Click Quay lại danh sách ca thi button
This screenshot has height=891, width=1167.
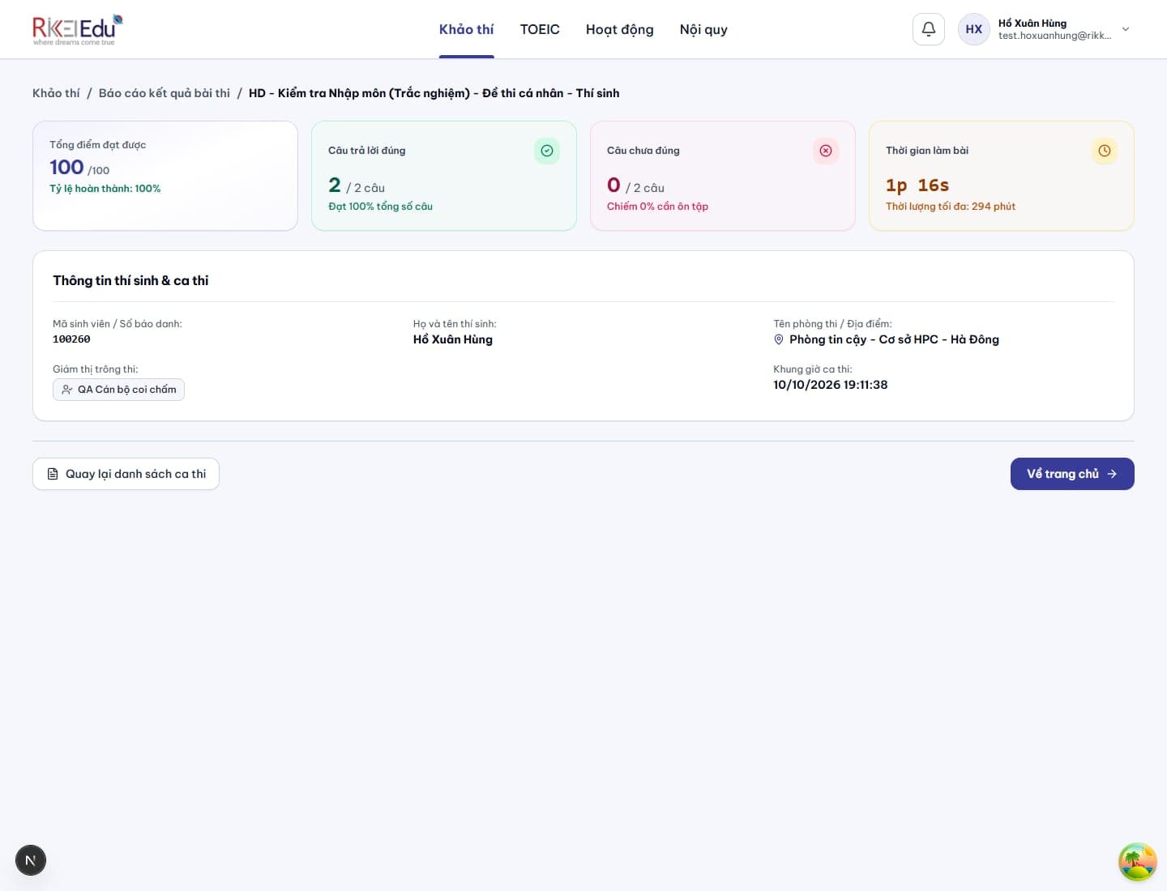pyautogui.click(x=126, y=474)
